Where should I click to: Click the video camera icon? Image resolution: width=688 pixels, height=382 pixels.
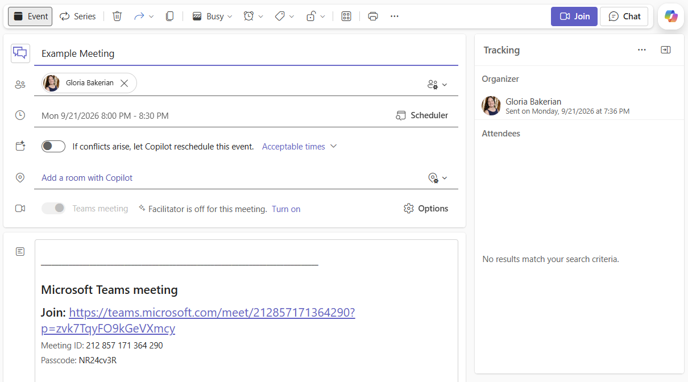[20, 209]
